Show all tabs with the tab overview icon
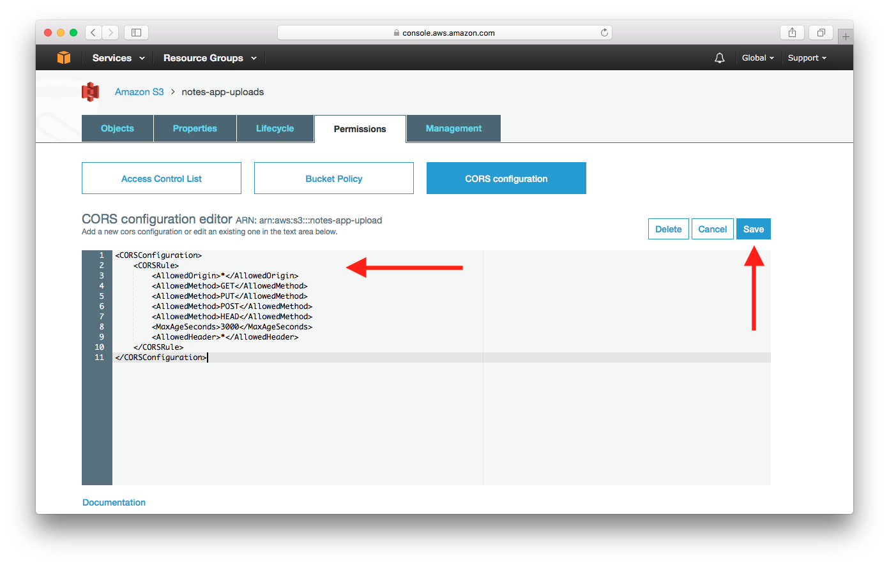Image resolution: width=889 pixels, height=565 pixels. 821,33
